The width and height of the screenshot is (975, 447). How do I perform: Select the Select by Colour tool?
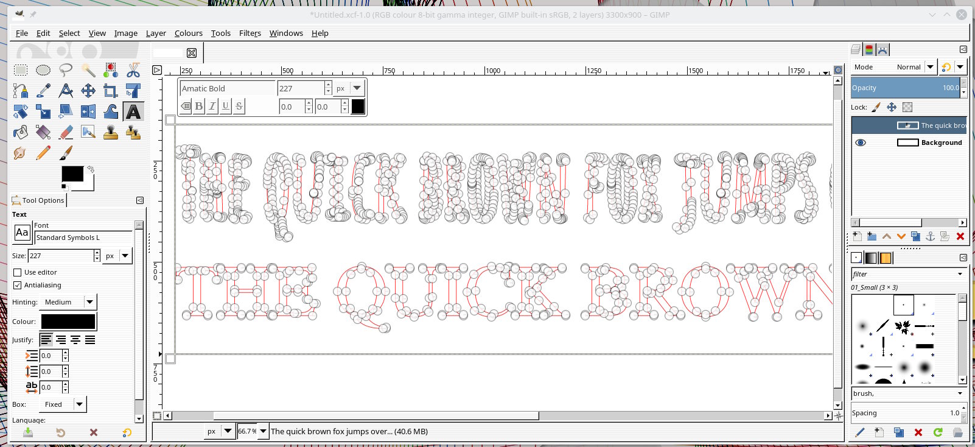[x=111, y=70]
